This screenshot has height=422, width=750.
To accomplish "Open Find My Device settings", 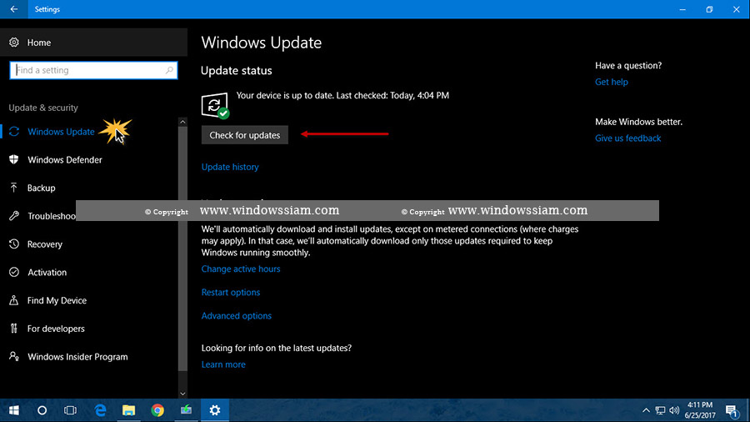I will [57, 300].
